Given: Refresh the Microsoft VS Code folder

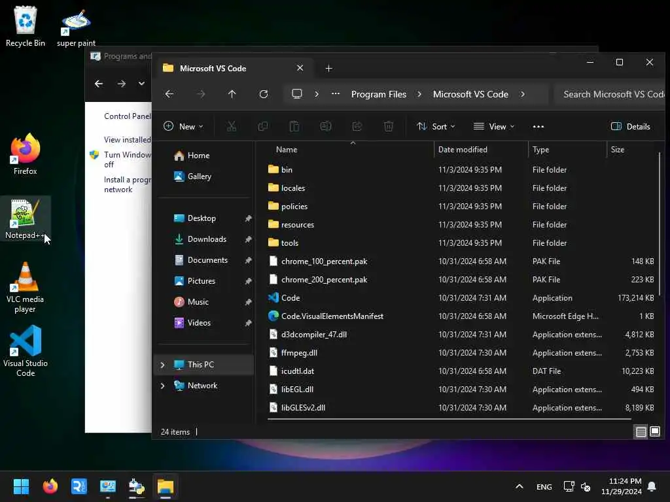Looking at the screenshot, I should tap(263, 94).
